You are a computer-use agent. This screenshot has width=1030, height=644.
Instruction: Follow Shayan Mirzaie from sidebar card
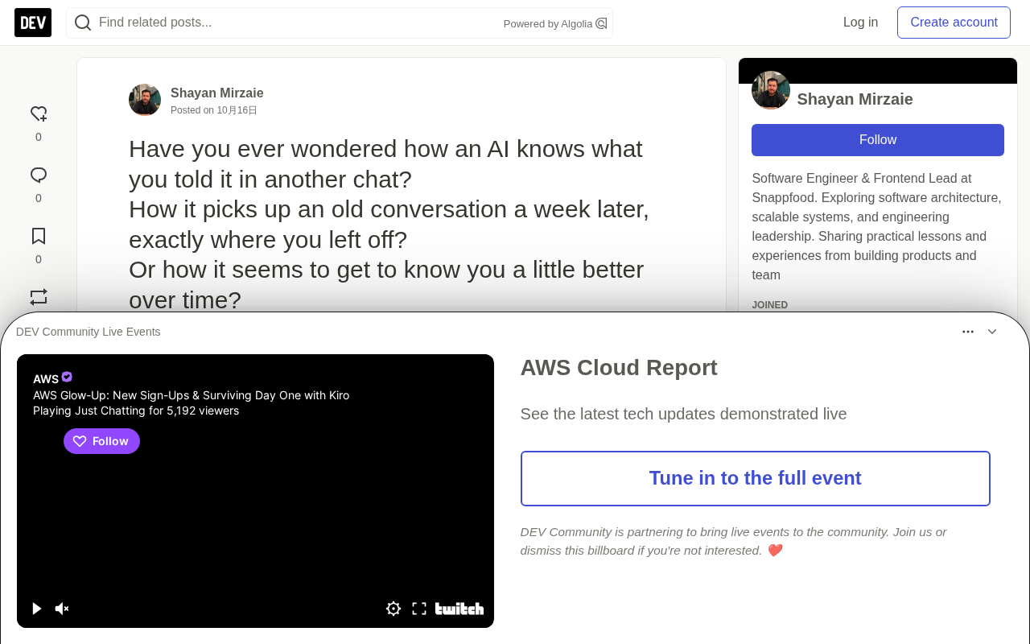coord(878,140)
